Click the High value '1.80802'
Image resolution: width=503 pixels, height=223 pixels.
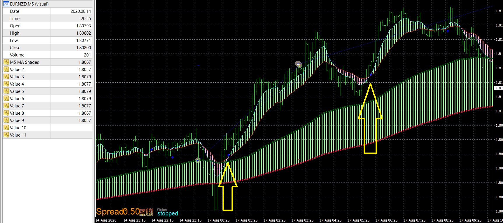[x=84, y=33]
